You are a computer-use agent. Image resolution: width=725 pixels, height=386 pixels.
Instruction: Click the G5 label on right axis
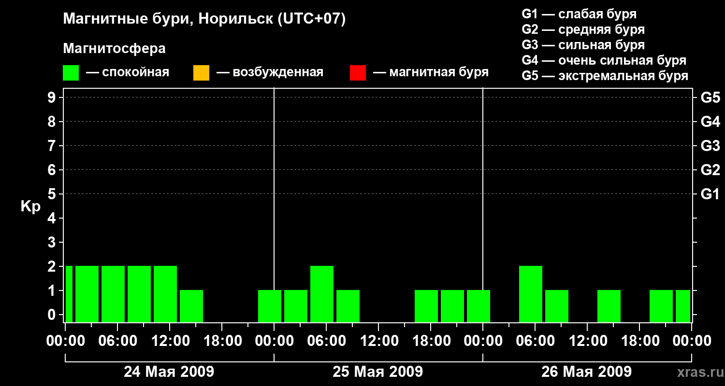[x=710, y=97]
